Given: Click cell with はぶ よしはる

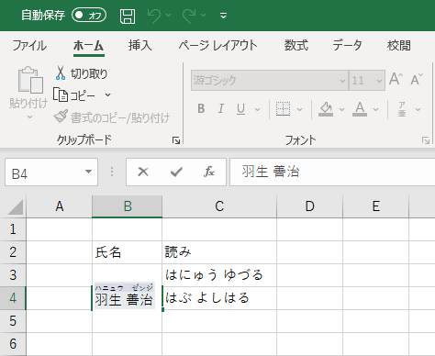Looking at the screenshot, I should click(x=219, y=298).
